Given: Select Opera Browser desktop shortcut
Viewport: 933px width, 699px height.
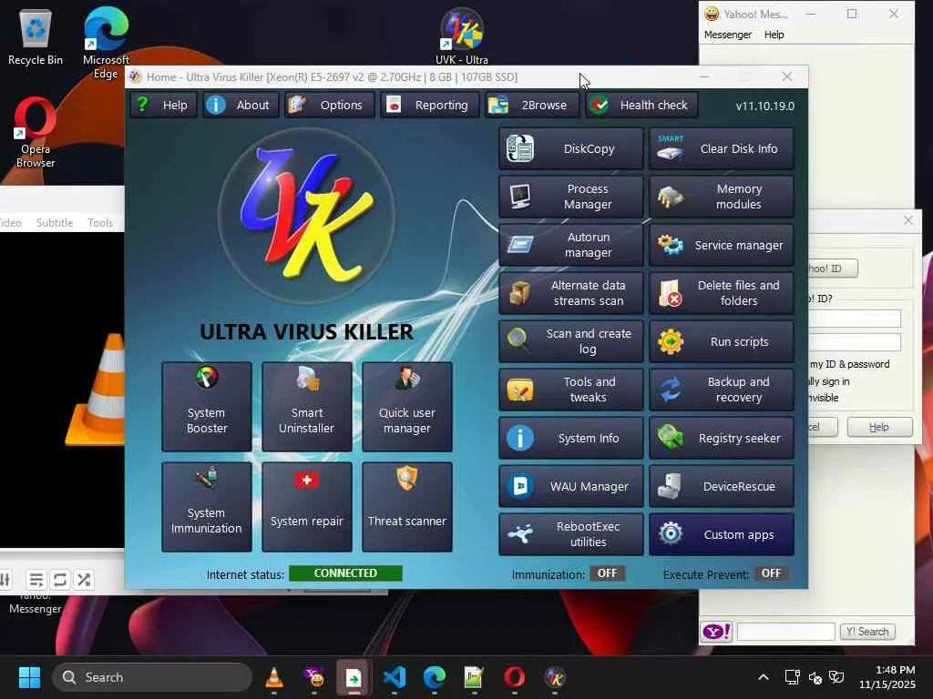Looking at the screenshot, I should point(36,132).
